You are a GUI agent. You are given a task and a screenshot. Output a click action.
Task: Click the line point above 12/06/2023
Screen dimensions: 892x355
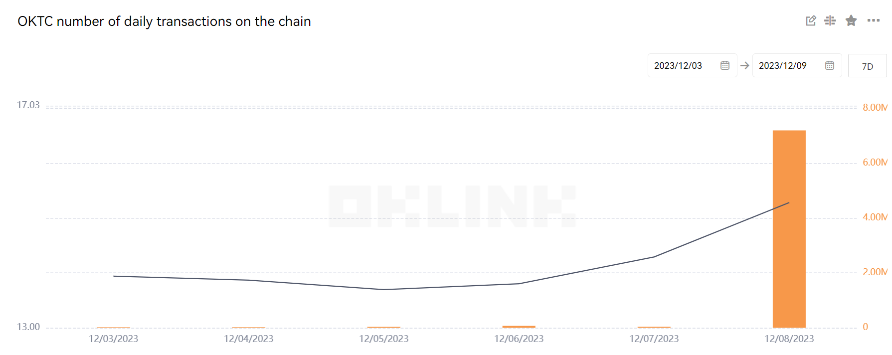(x=519, y=284)
